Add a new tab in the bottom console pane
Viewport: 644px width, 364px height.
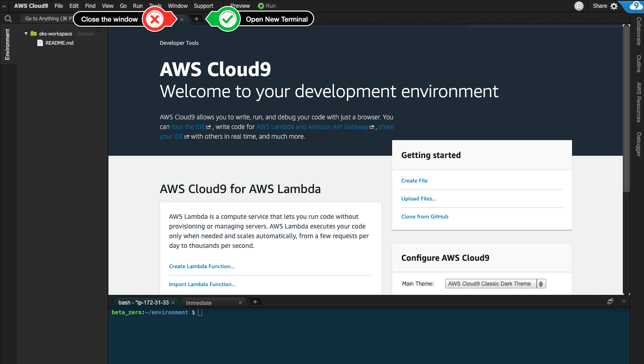click(x=255, y=302)
